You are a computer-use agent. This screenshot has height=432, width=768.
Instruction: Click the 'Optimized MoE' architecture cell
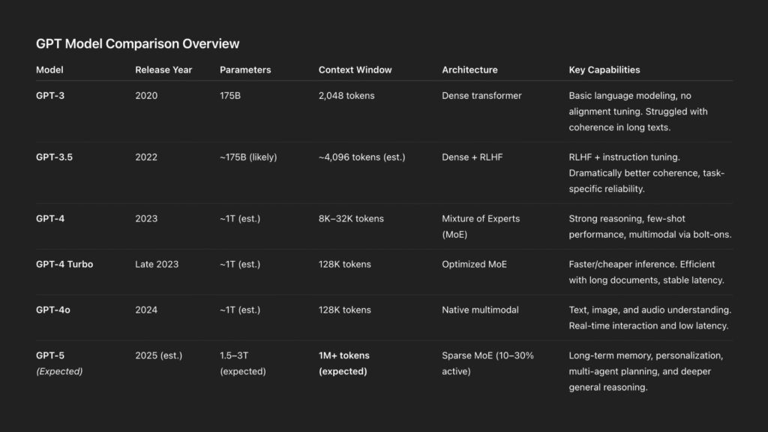click(474, 264)
